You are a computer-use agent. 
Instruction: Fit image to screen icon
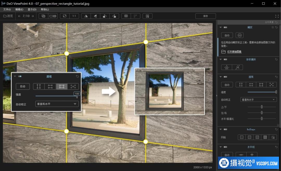[x=65, y=16]
